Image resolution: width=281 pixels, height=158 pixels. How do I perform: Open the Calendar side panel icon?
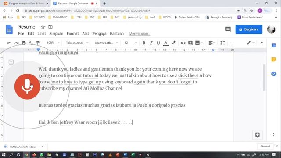274,46
